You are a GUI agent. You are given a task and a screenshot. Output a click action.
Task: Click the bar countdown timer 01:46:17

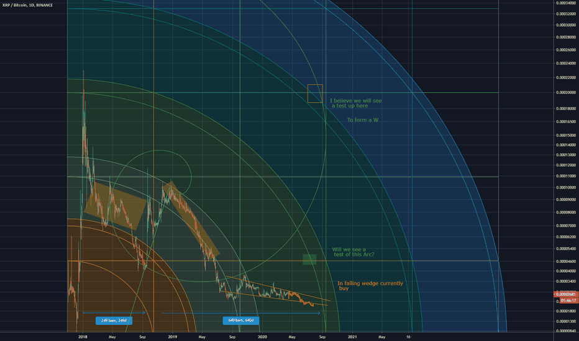[568, 301]
